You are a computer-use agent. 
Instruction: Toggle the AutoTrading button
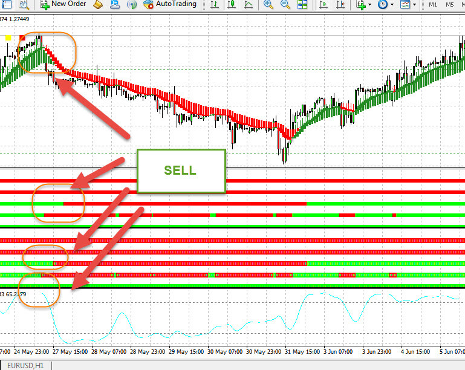point(170,5)
